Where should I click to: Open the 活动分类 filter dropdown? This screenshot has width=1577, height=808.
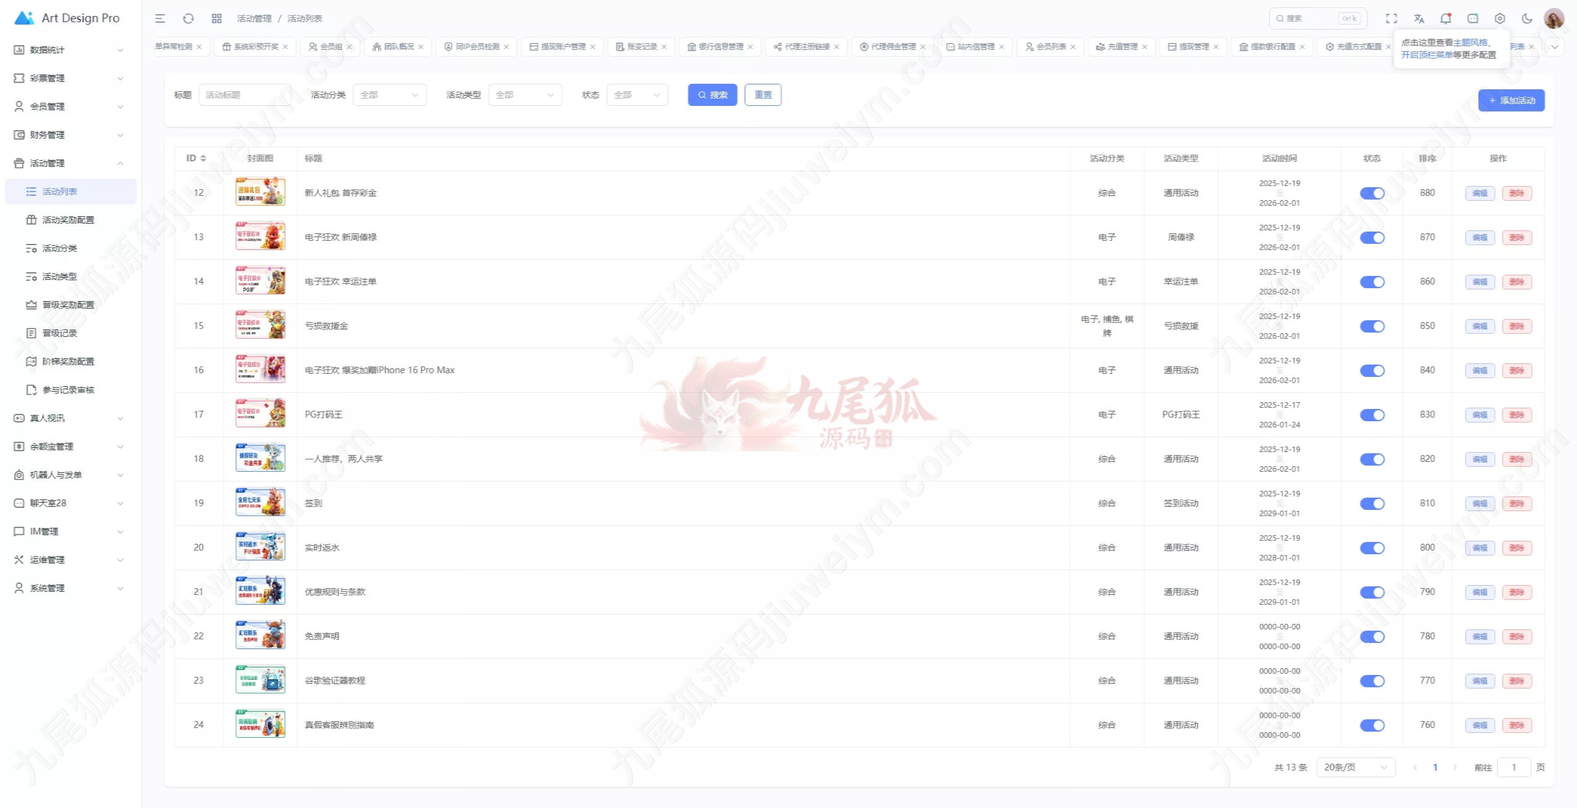point(389,95)
